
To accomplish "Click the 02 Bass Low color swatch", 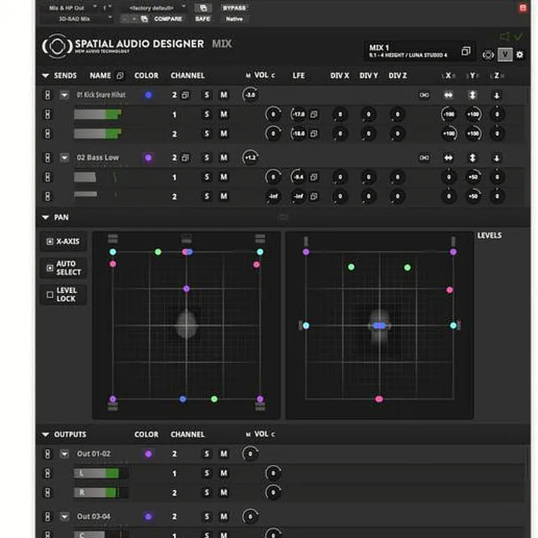I will coord(148,158).
